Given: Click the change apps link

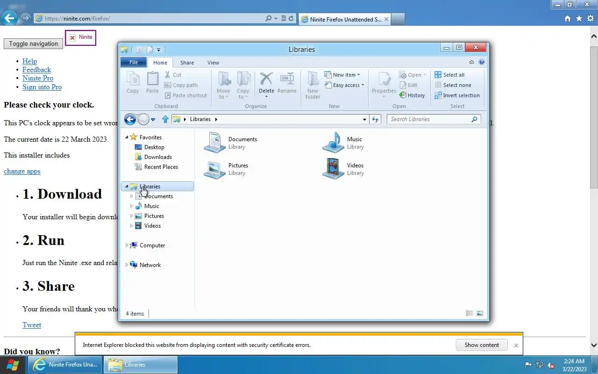Looking at the screenshot, I should (22, 171).
